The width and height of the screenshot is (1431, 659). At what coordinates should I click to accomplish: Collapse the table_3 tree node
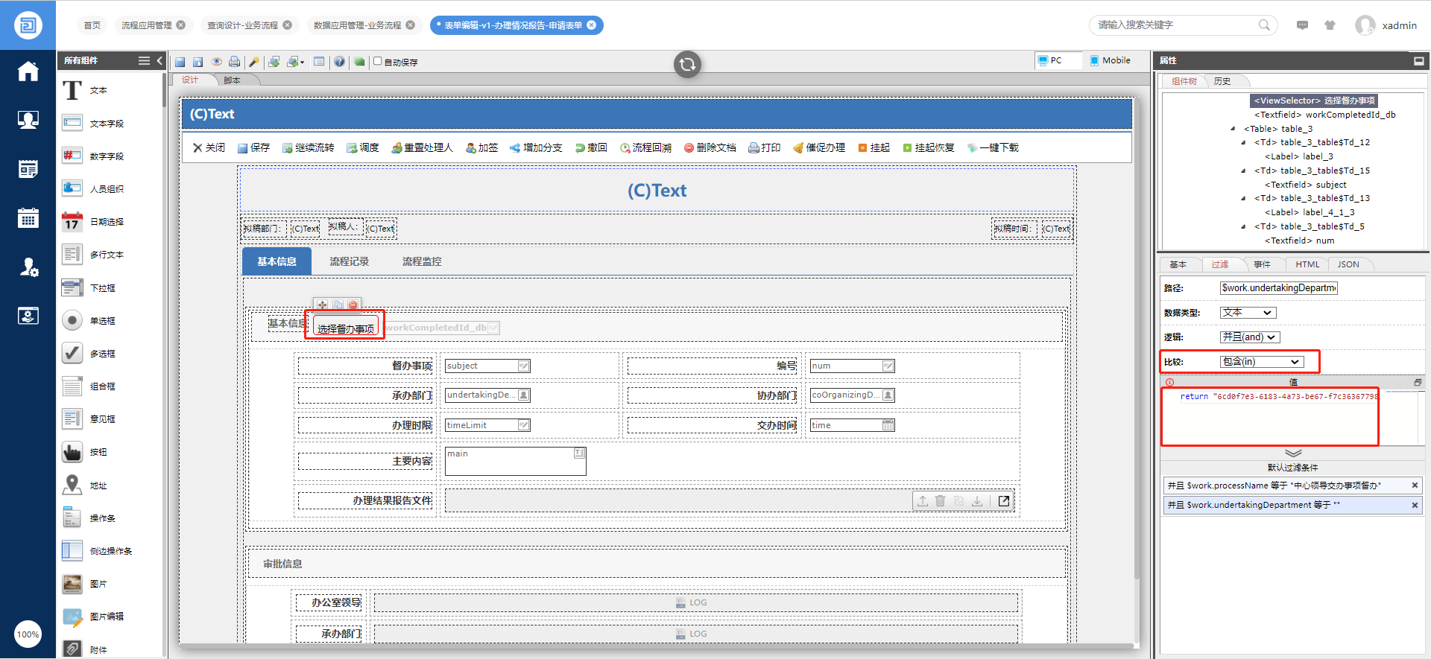coord(1233,129)
